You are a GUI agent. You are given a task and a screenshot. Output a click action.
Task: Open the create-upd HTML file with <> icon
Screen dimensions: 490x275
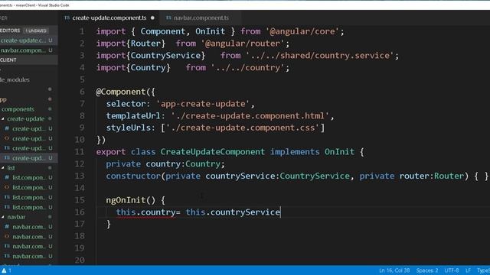pyautogui.click(x=29, y=138)
